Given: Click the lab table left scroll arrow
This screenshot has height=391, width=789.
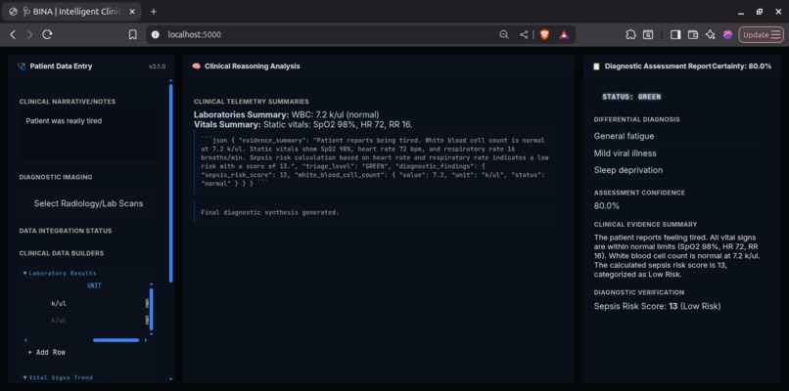Looking at the screenshot, I should click(x=25, y=340).
